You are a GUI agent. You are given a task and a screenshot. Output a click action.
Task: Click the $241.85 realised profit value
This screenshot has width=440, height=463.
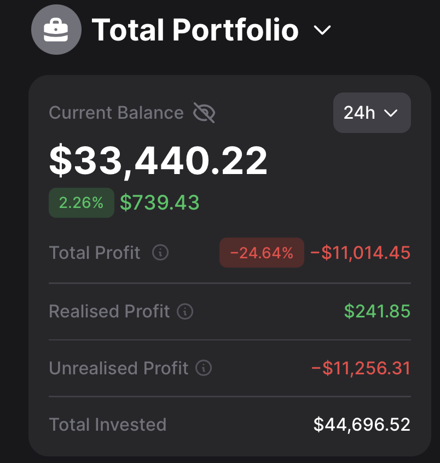377,311
